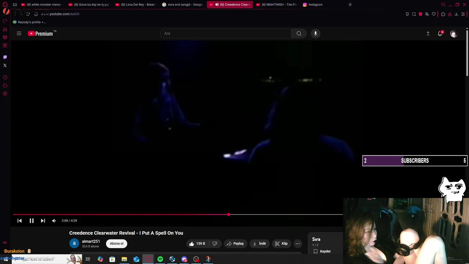
Task: Download video with İndir button
Action: [259, 243]
